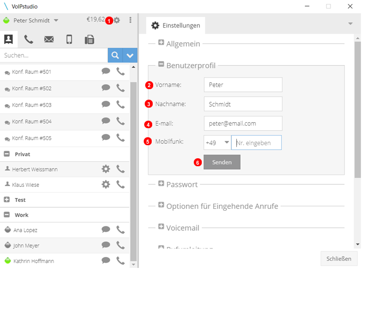
Task: Chat with Konf. Raum #502
Action: click(106, 88)
